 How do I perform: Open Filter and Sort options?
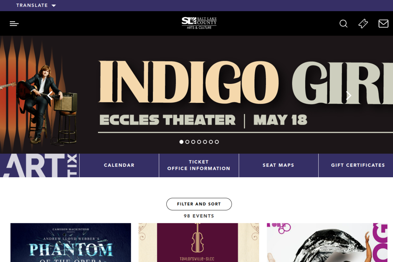(x=199, y=204)
